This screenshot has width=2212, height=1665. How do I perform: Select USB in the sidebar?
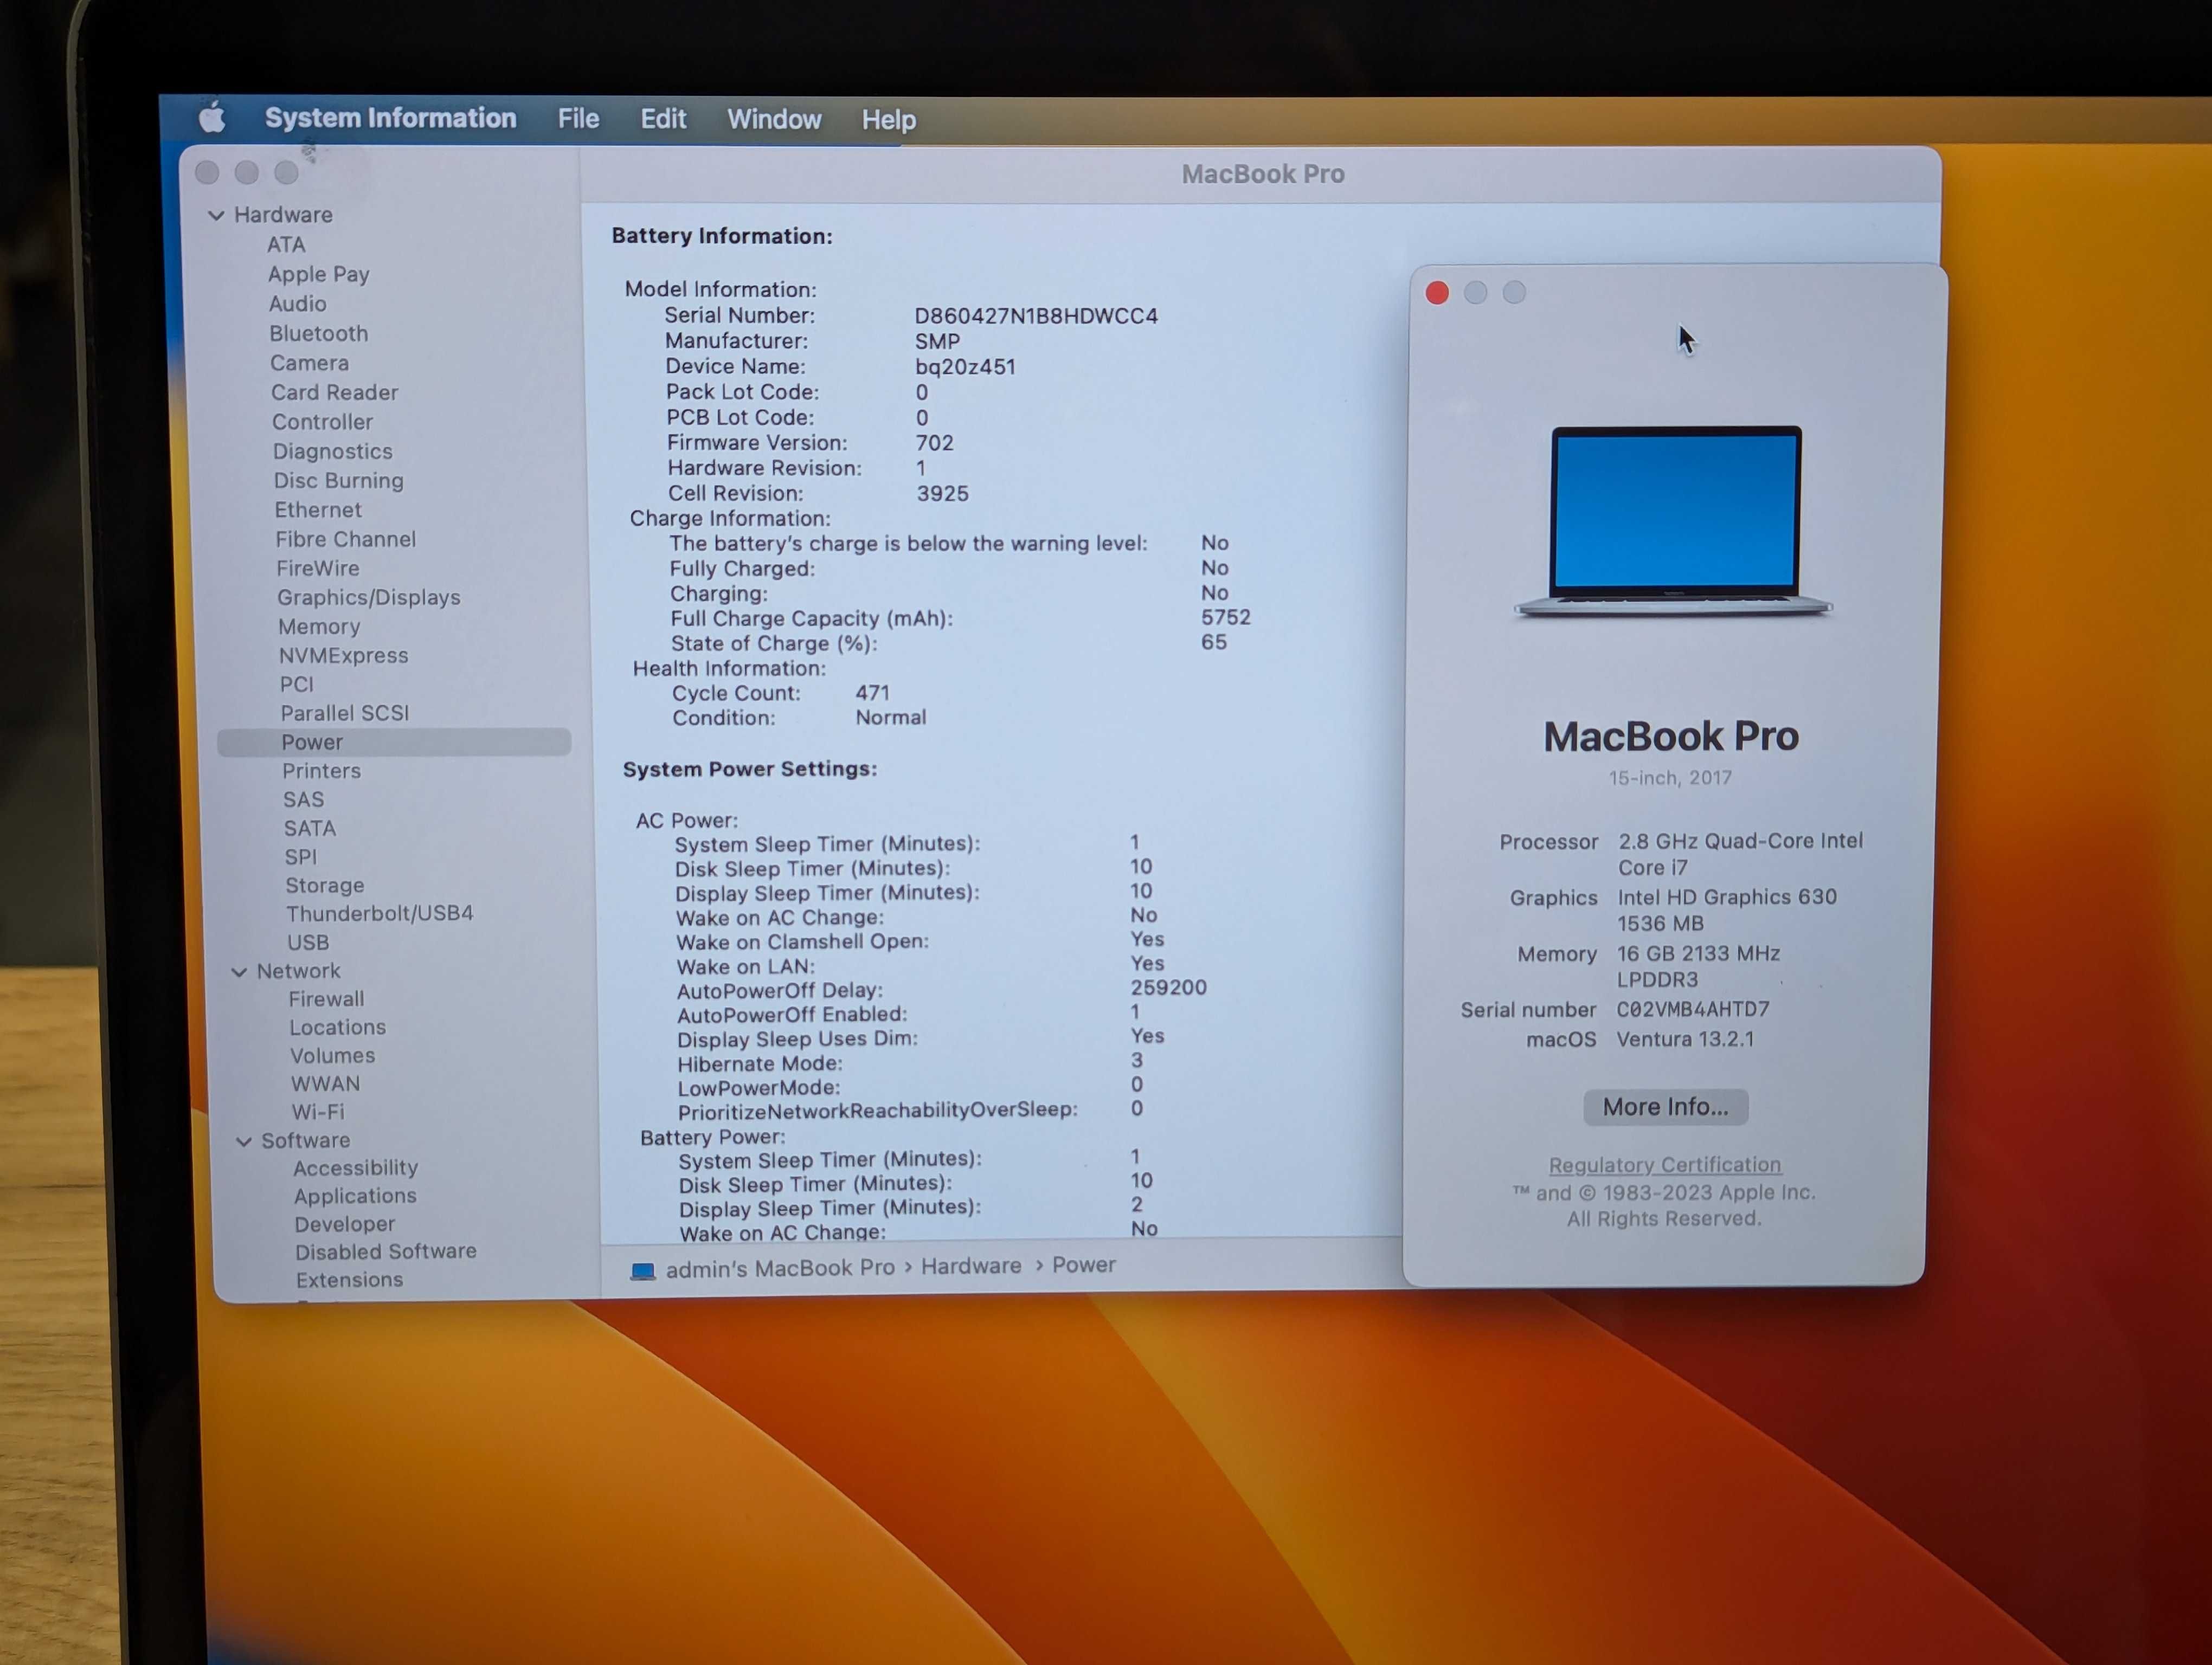point(307,943)
